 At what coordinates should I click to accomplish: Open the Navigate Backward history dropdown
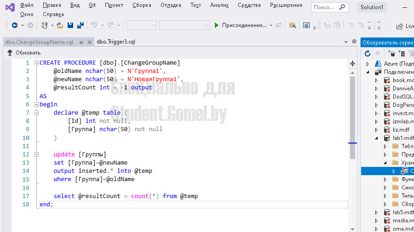(x=23, y=26)
